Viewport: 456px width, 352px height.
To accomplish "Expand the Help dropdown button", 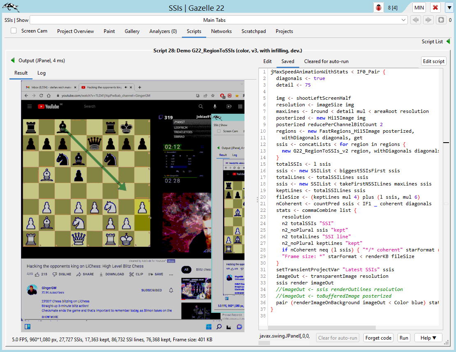I will pyautogui.click(x=428, y=338).
